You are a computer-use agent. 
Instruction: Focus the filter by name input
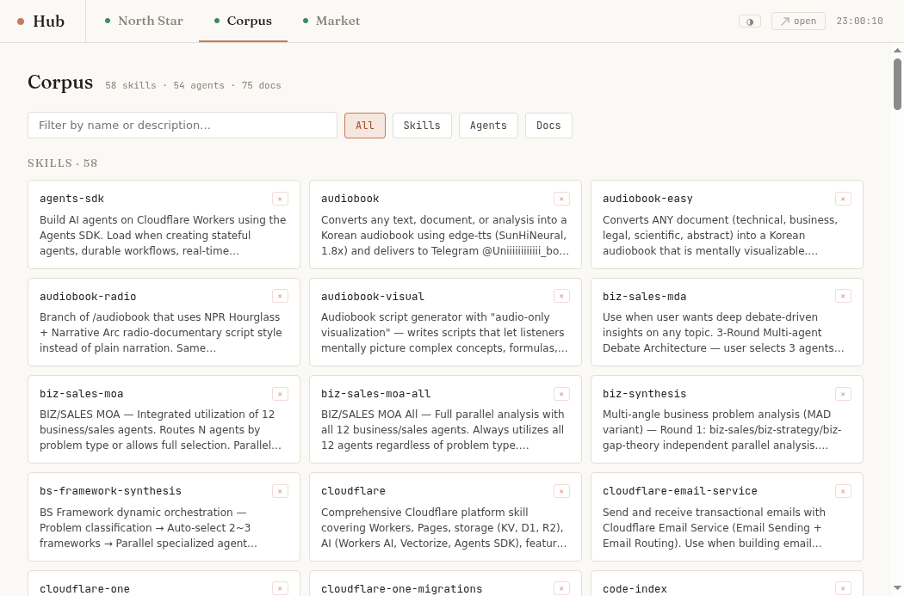tap(183, 125)
